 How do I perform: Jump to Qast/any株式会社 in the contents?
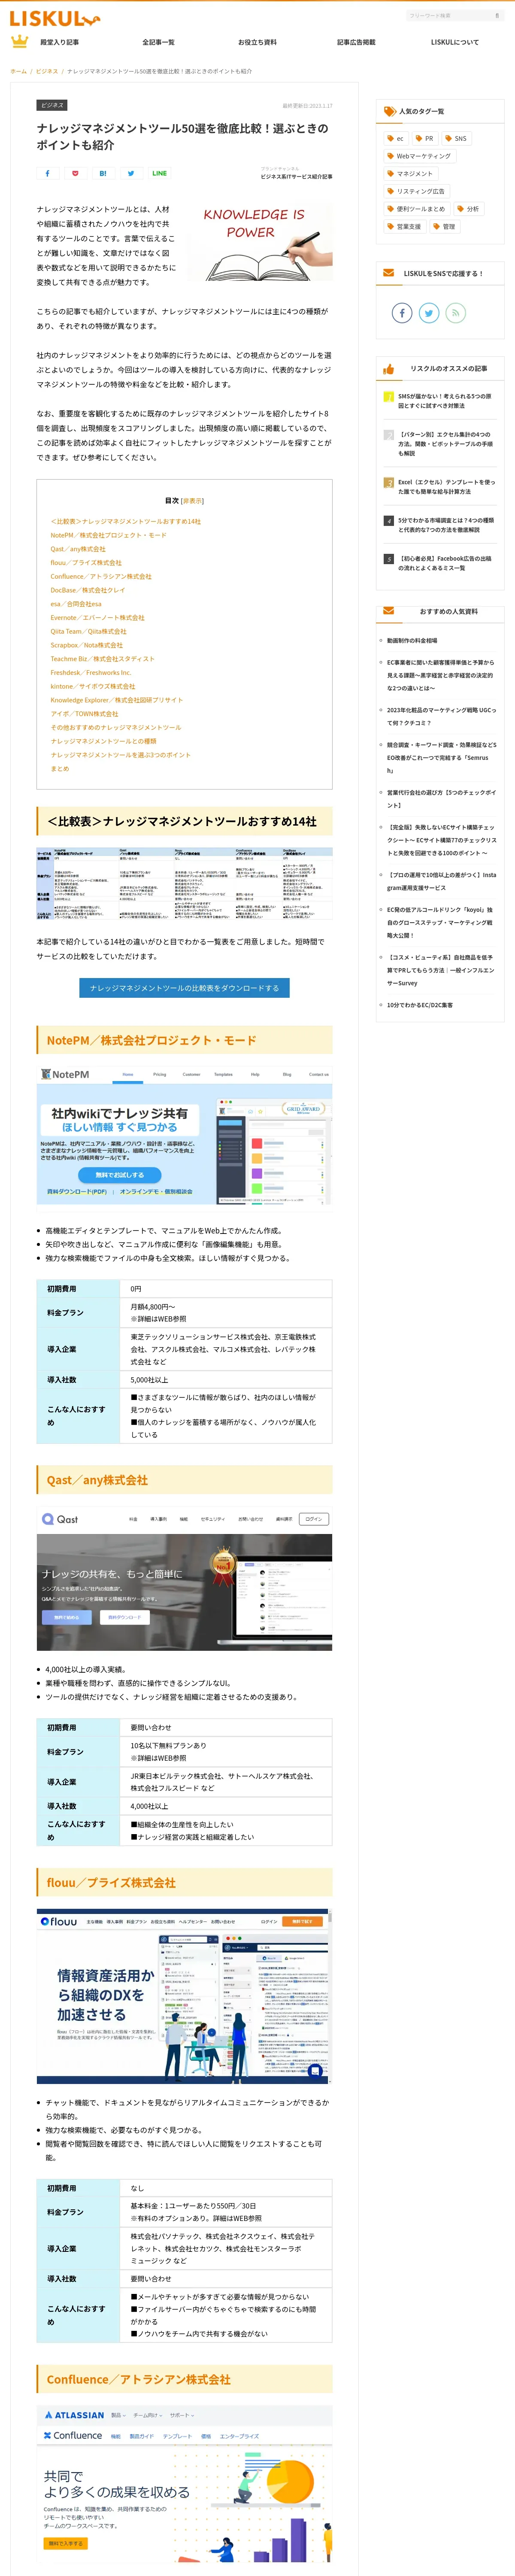click(78, 549)
